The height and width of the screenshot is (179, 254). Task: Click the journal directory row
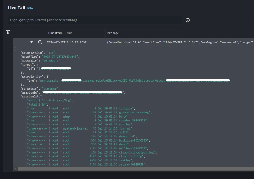tap(80, 128)
